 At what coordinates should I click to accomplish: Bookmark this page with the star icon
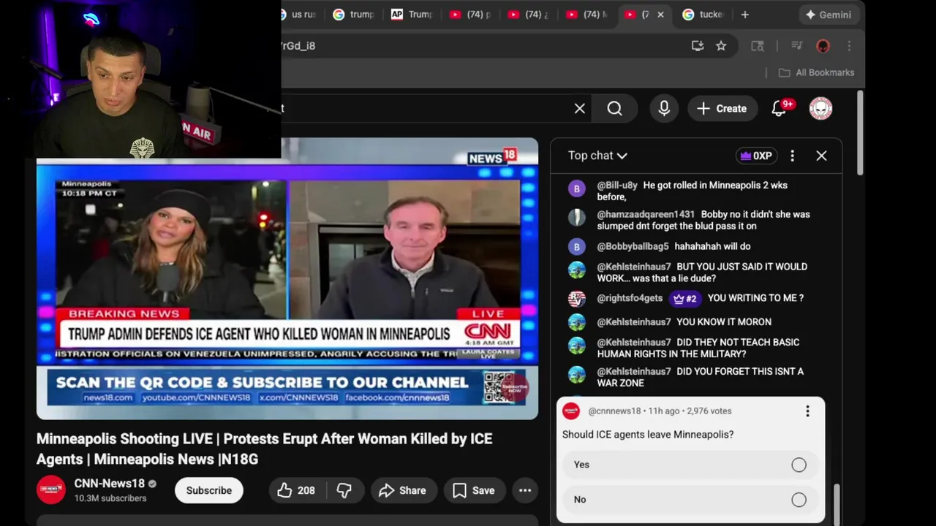(721, 46)
